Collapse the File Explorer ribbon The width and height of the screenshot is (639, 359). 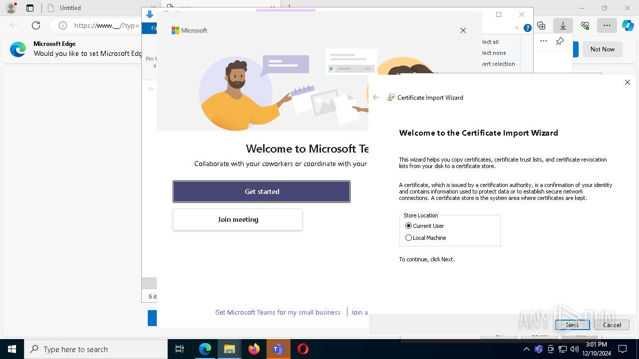pos(517,28)
